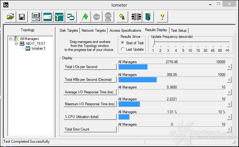Screen dimensions: 239x147
Task: Collapse NEXT_TEST manager node
Action: (x=16, y=44)
